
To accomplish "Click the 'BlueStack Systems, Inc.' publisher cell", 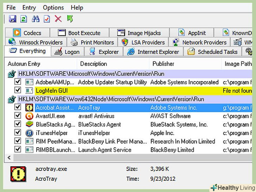I will (x=179, y=124).
